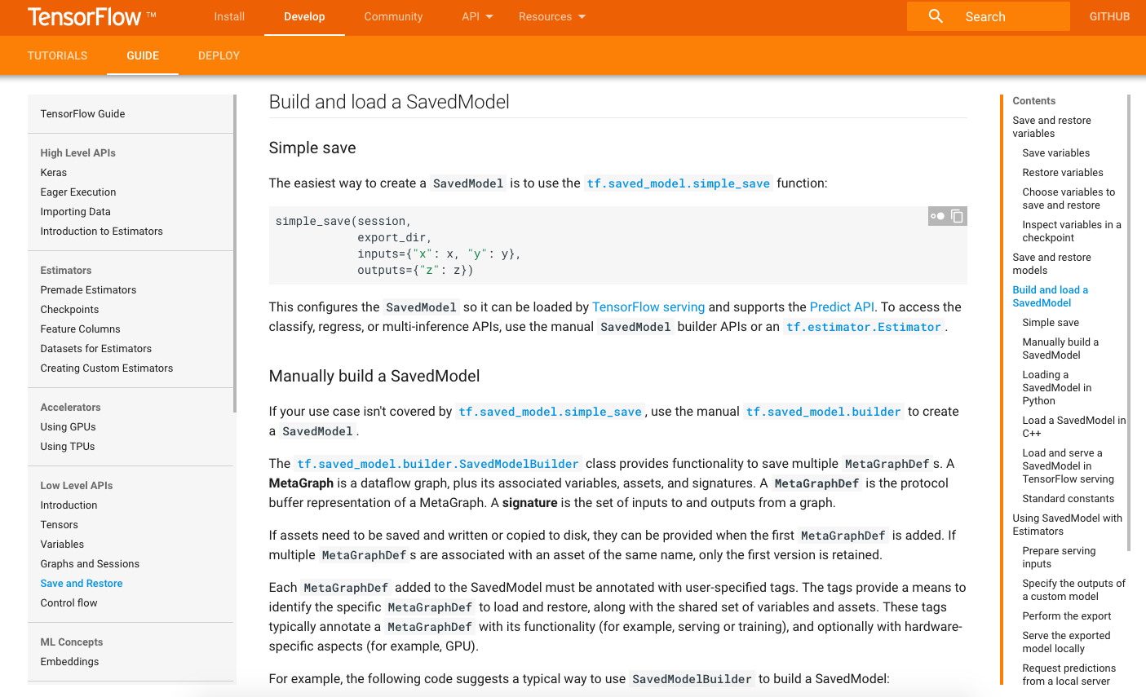Click the TensorFlow logo
The height and width of the screenshot is (697, 1146).
coord(85,16)
